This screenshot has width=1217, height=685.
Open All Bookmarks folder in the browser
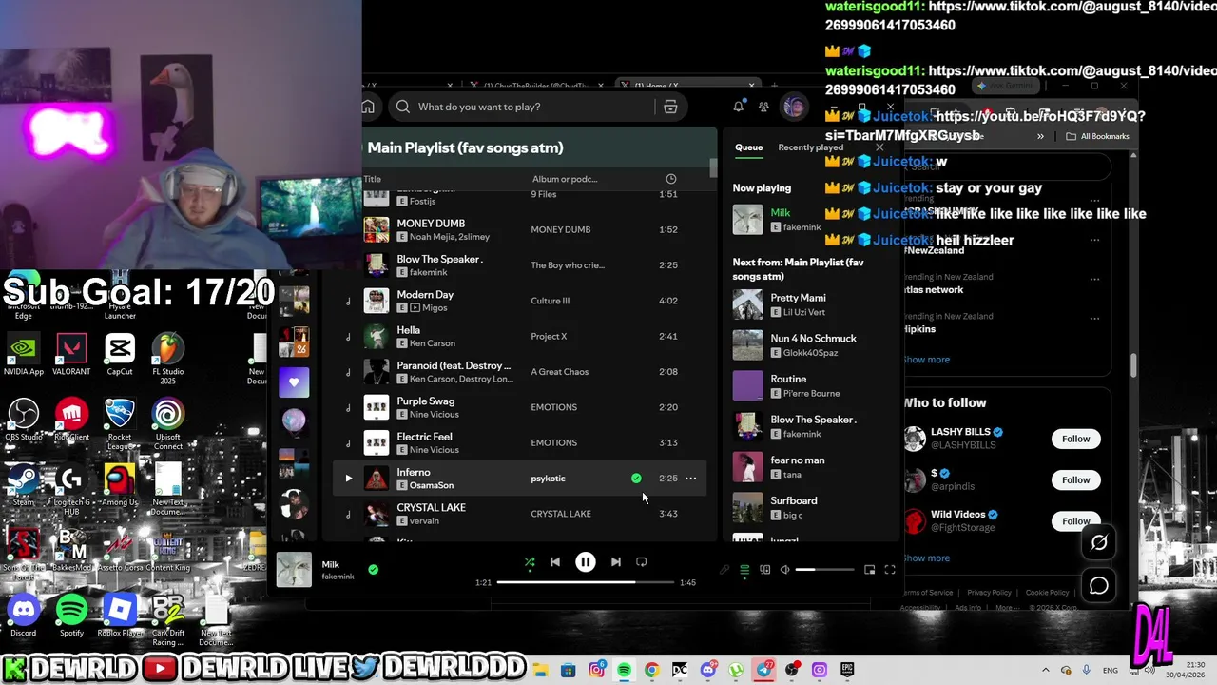tap(1097, 136)
